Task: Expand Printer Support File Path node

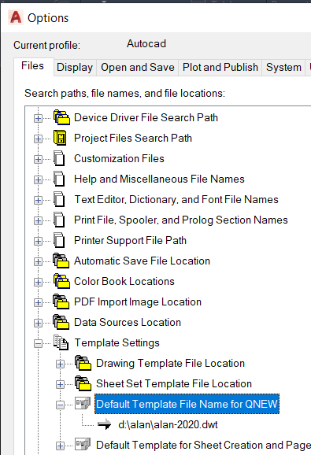Action: click(x=38, y=241)
